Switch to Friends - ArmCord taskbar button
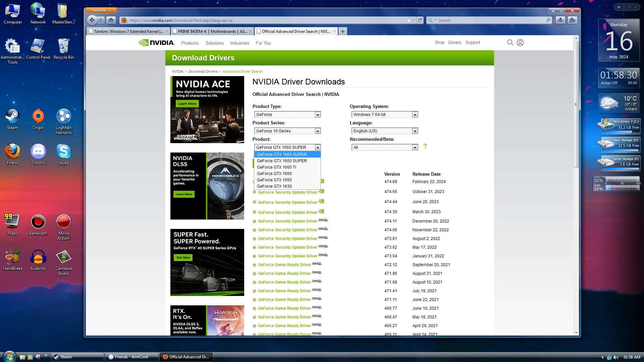Image resolution: width=644 pixels, height=362 pixels. pyautogui.click(x=131, y=357)
